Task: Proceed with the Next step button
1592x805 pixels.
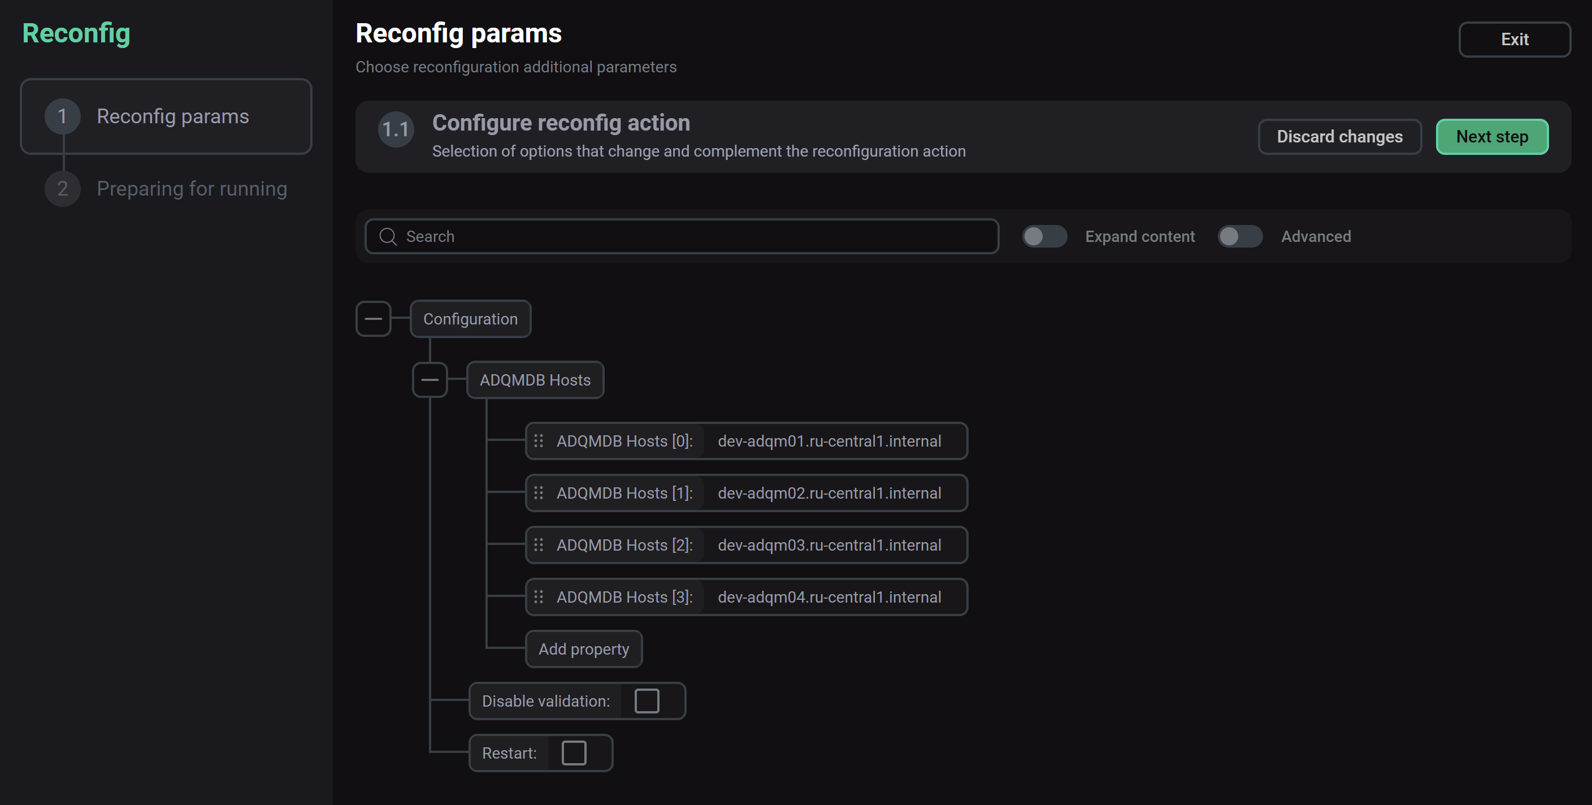Action: click(x=1492, y=137)
